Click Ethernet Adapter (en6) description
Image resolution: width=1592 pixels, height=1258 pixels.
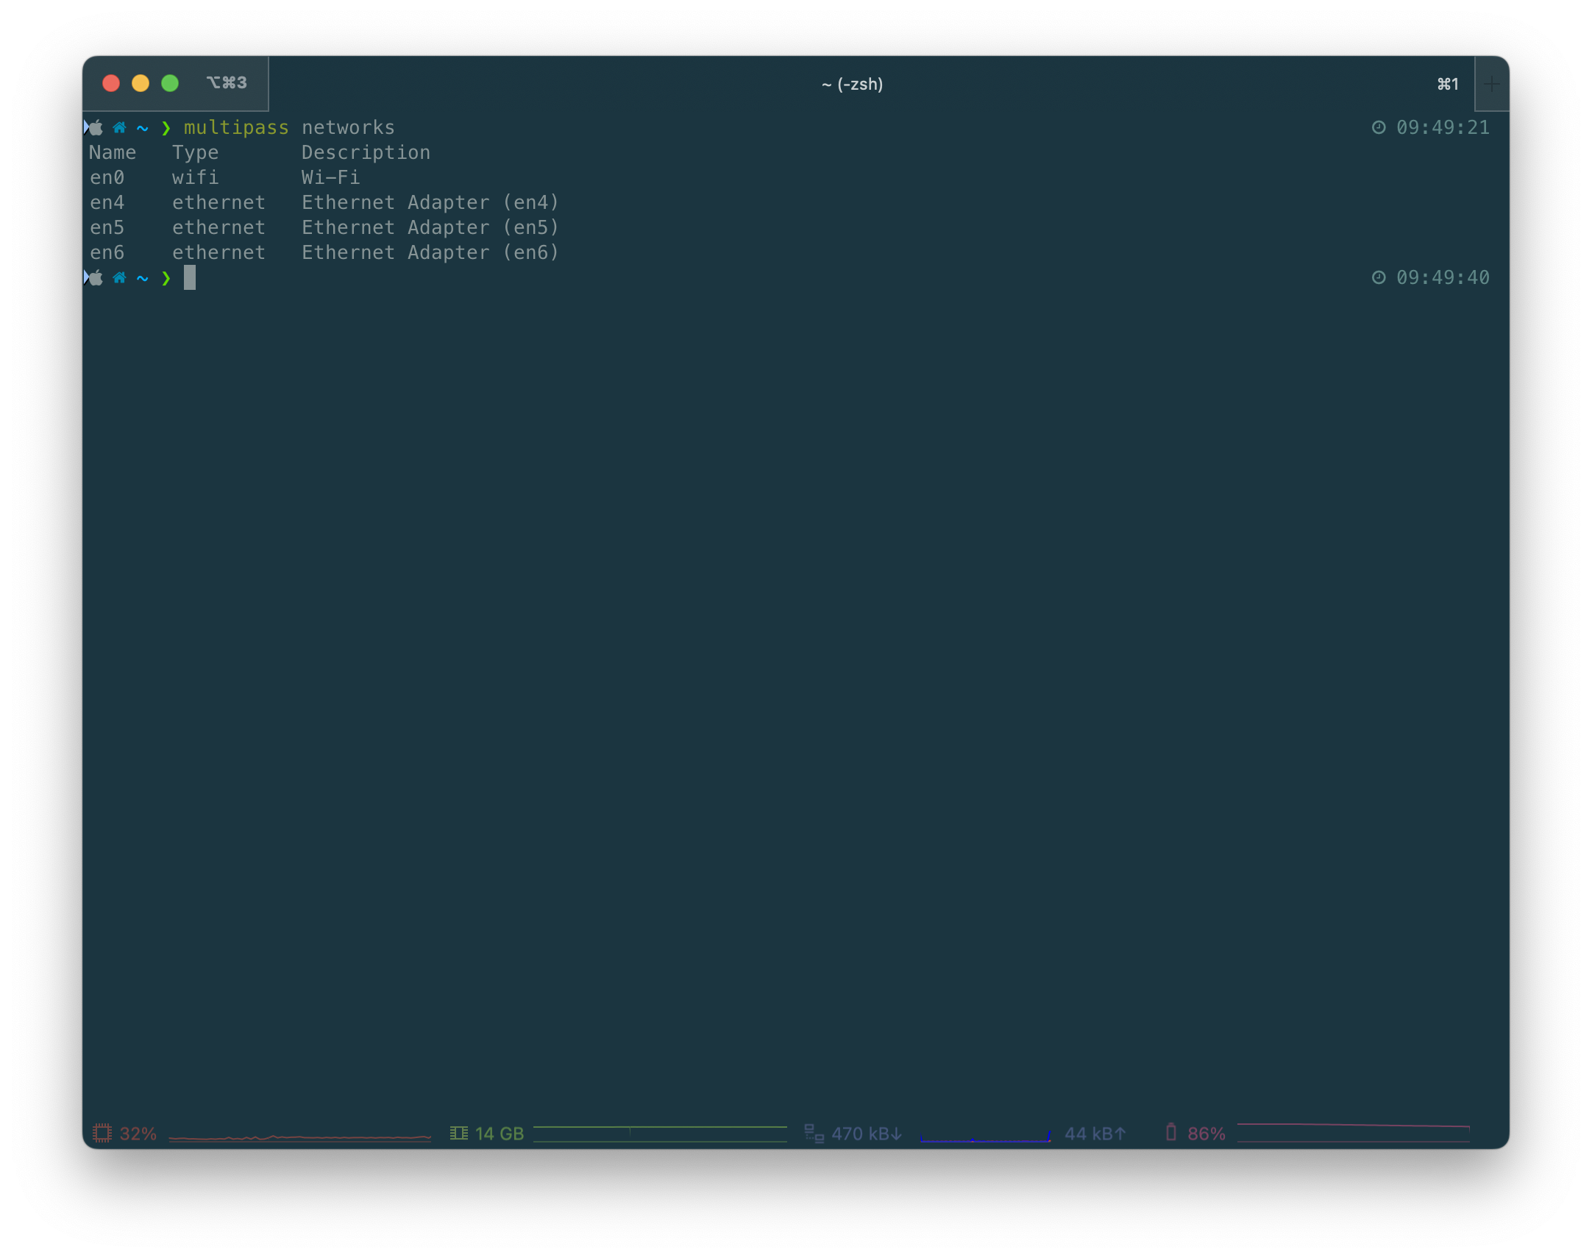click(431, 252)
